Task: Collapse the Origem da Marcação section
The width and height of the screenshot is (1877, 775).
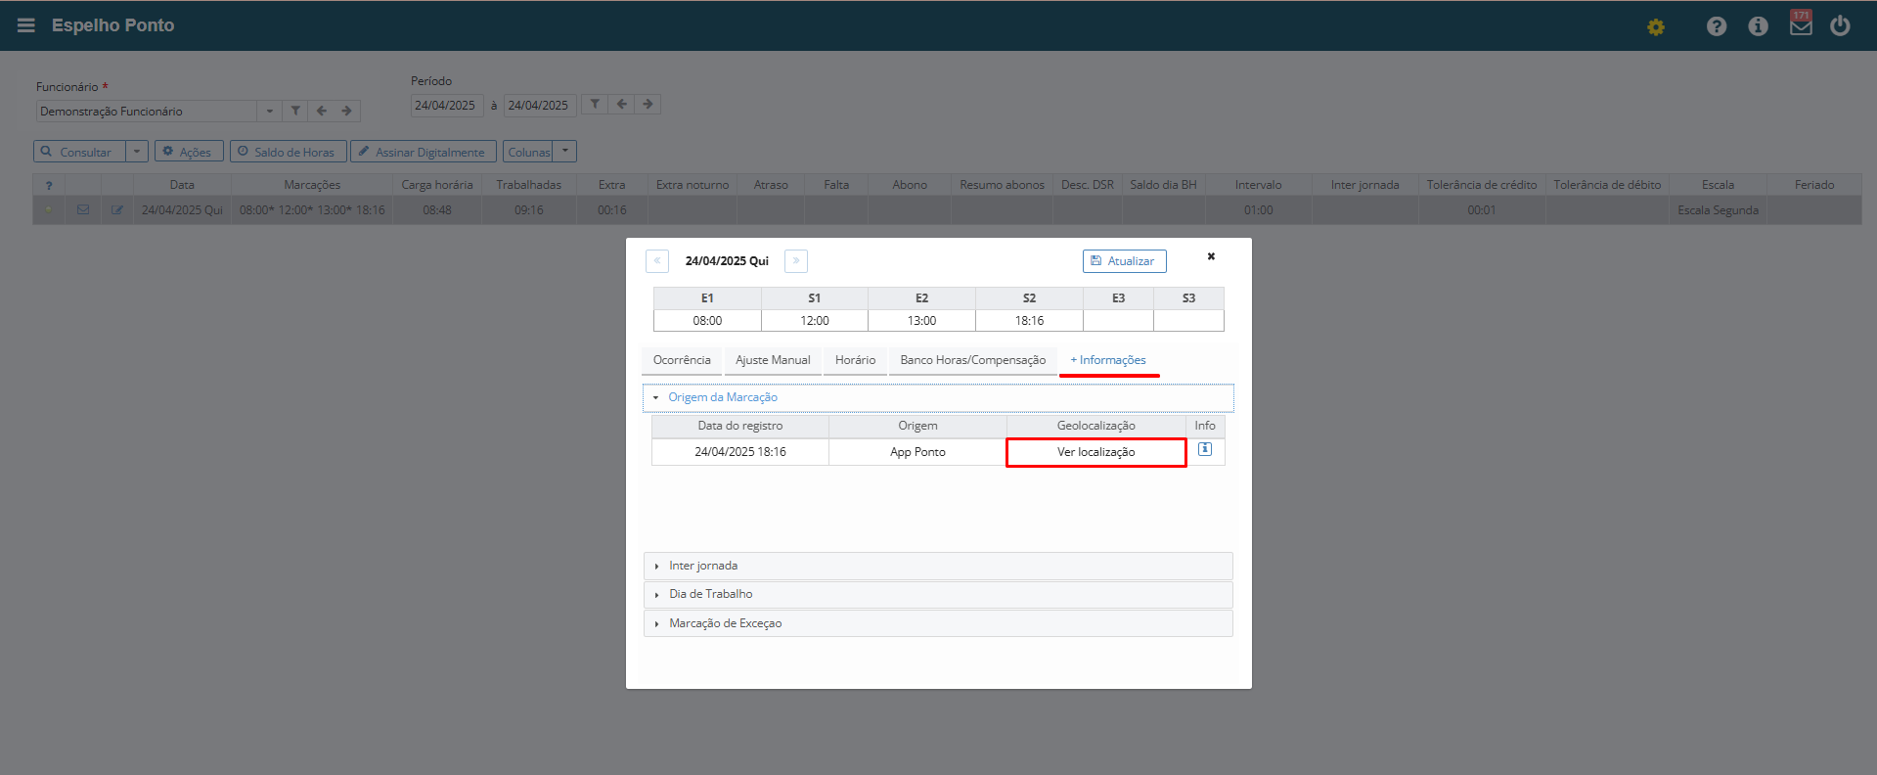Action: (938, 397)
